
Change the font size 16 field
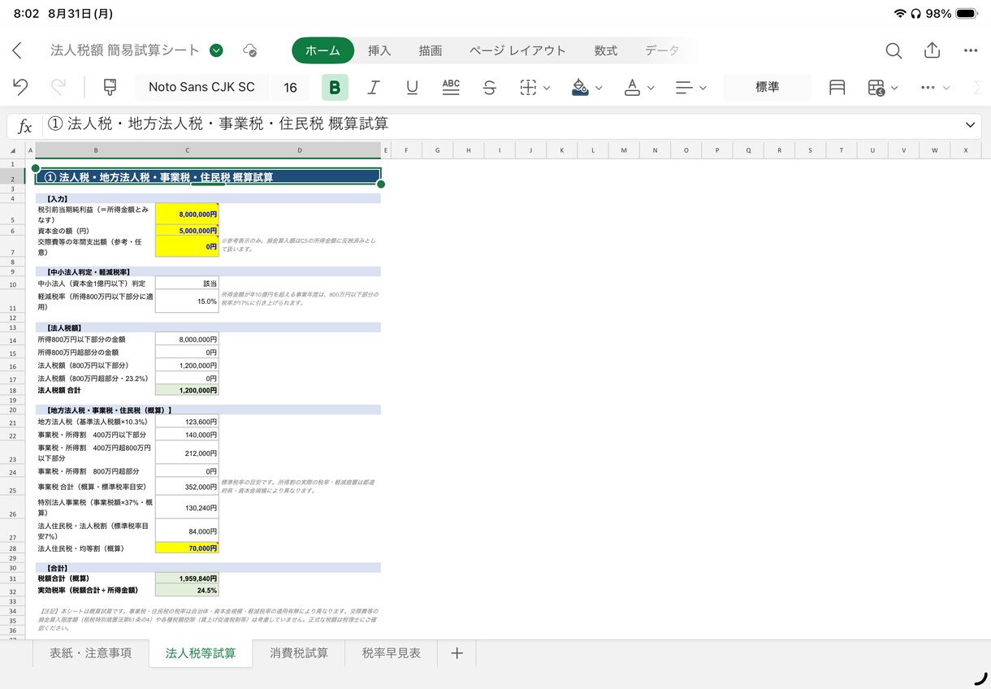point(290,87)
